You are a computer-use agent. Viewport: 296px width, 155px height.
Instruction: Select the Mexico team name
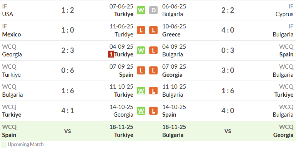(x=12, y=35)
